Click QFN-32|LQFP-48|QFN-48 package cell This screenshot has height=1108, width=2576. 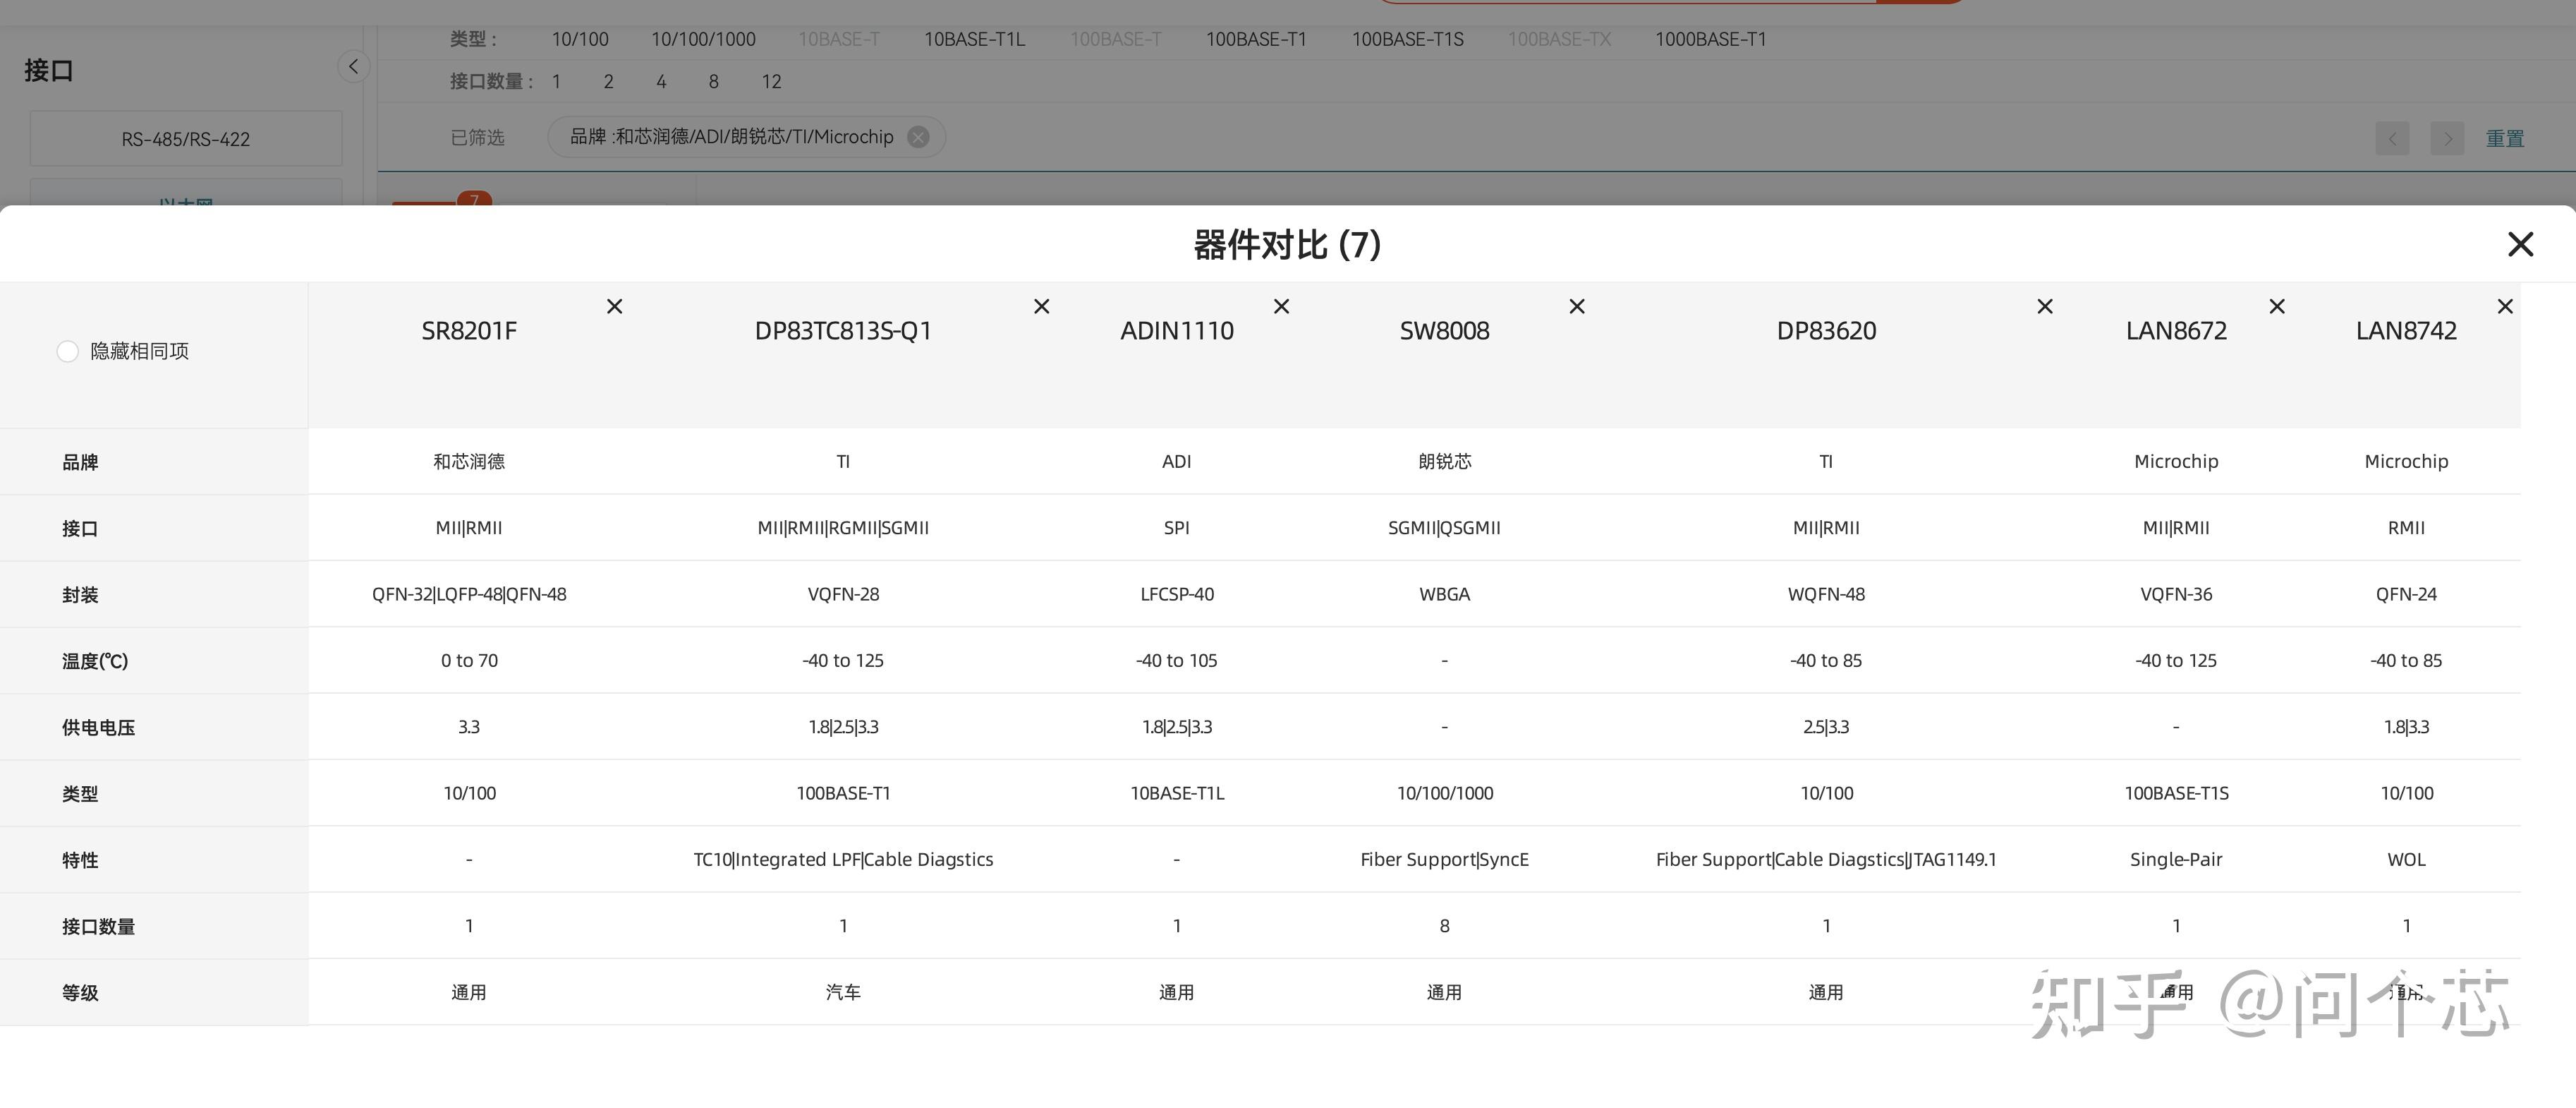[469, 594]
